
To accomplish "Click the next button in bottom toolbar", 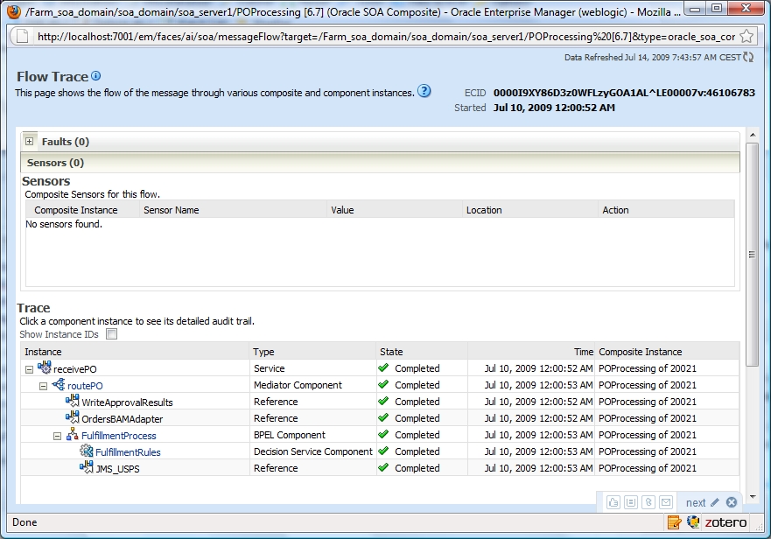I will click(695, 502).
